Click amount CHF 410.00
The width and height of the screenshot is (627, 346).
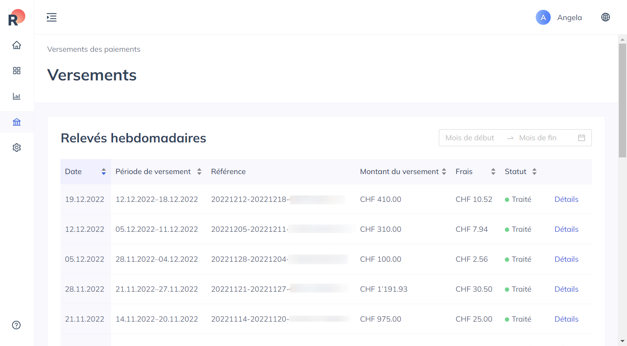tap(381, 199)
